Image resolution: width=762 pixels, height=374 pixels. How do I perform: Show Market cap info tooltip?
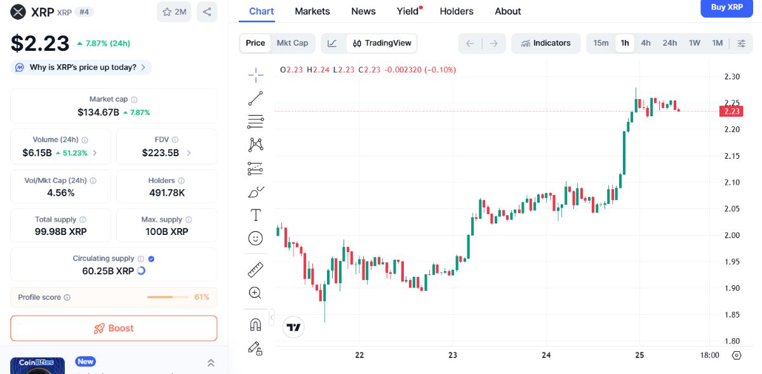(134, 100)
